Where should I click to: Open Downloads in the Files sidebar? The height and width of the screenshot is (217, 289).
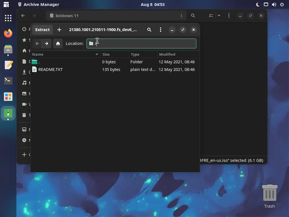point(24,72)
